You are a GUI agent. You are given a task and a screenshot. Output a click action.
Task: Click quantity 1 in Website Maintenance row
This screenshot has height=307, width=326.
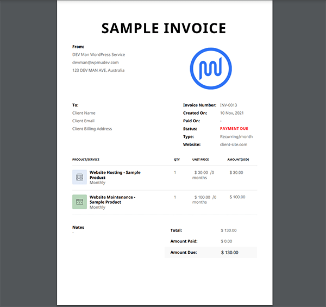(x=175, y=197)
